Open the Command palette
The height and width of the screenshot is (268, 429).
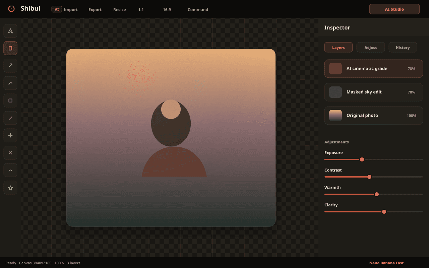(198, 10)
